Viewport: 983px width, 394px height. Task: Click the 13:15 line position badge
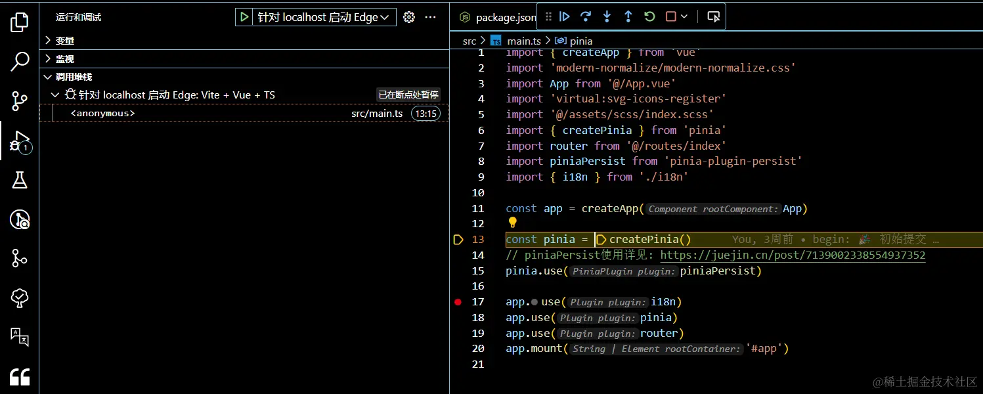click(426, 114)
